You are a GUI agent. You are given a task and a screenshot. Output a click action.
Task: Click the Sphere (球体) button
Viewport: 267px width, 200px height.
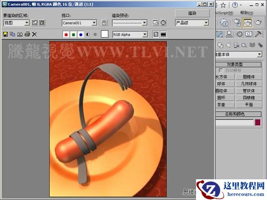coord(225,84)
